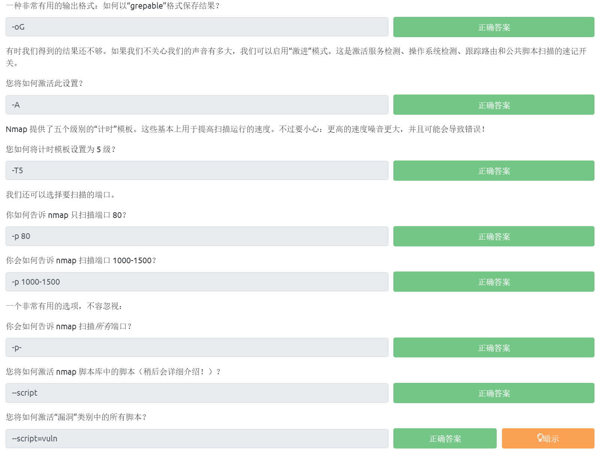Click the question about activating nmap 脚本库 scripts
The image size is (596, 453).
click(x=114, y=372)
